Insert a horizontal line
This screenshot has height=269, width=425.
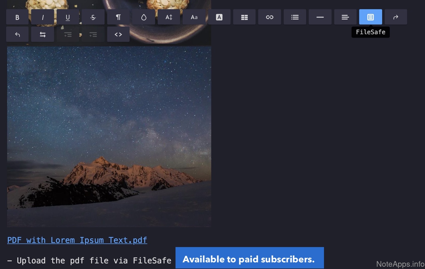320,17
